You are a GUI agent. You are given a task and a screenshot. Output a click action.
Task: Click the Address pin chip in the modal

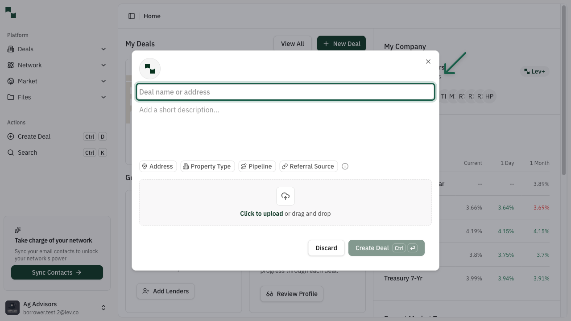[157, 166]
